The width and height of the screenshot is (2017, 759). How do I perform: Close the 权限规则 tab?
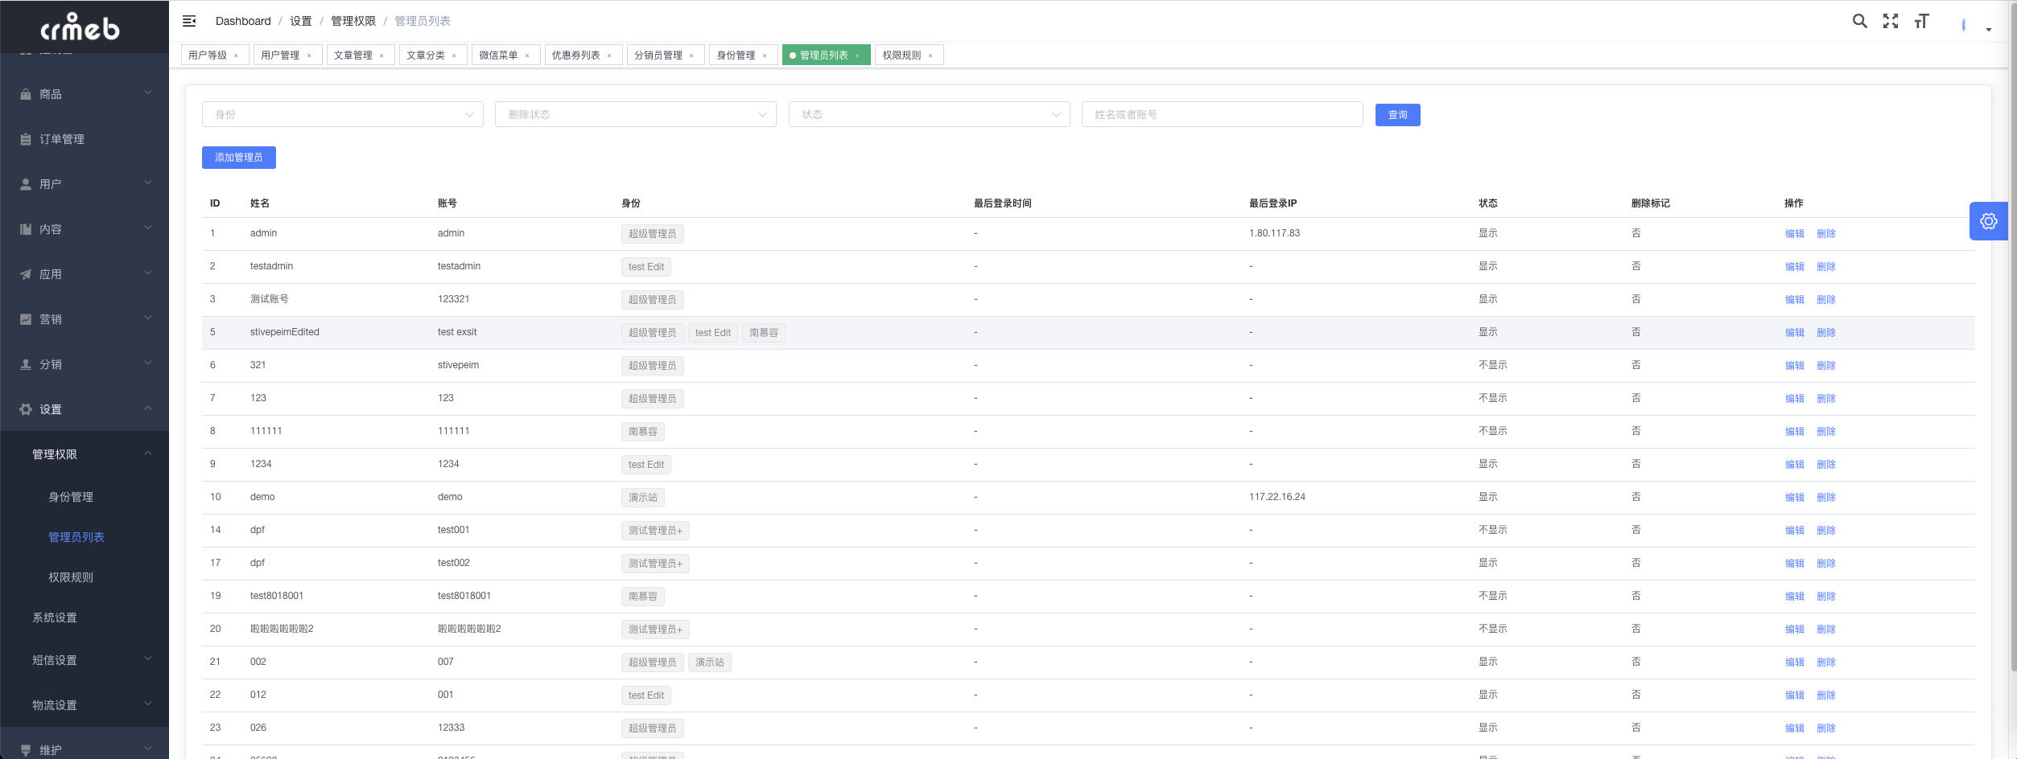coord(930,55)
